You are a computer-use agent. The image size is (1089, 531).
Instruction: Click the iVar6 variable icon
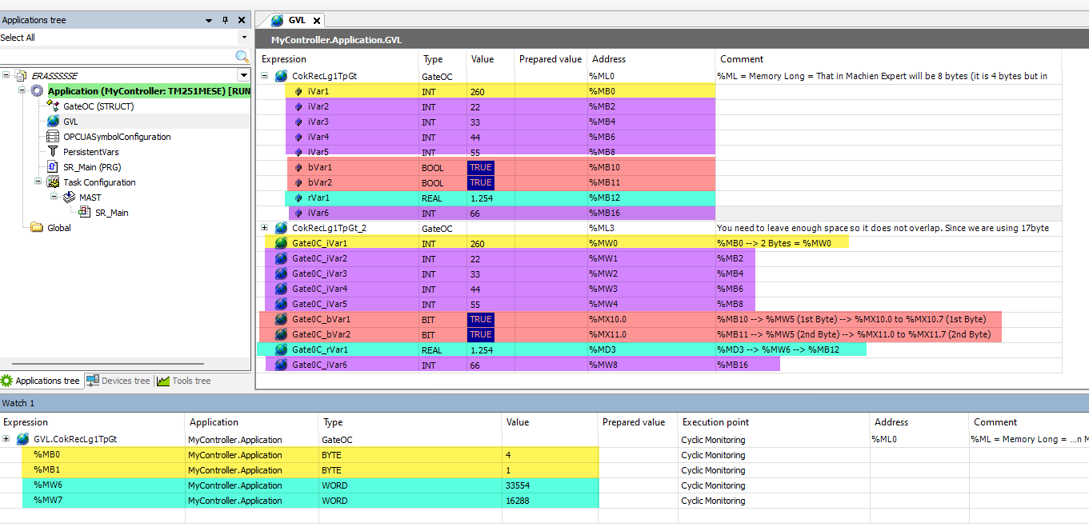coord(298,213)
